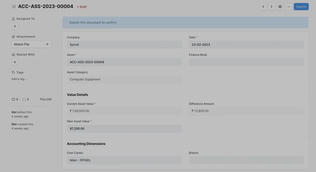Click the empty Branch field
Viewport: 316px width, 172px height.
point(246,160)
